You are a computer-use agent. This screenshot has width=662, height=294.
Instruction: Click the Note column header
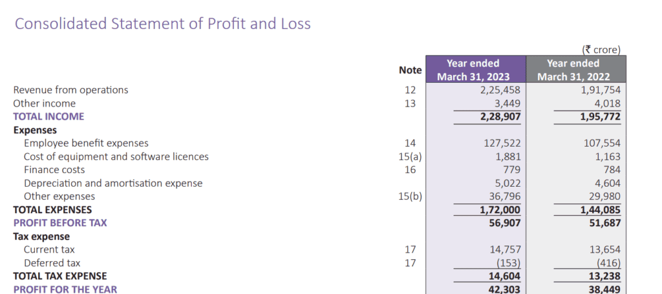[x=410, y=70]
